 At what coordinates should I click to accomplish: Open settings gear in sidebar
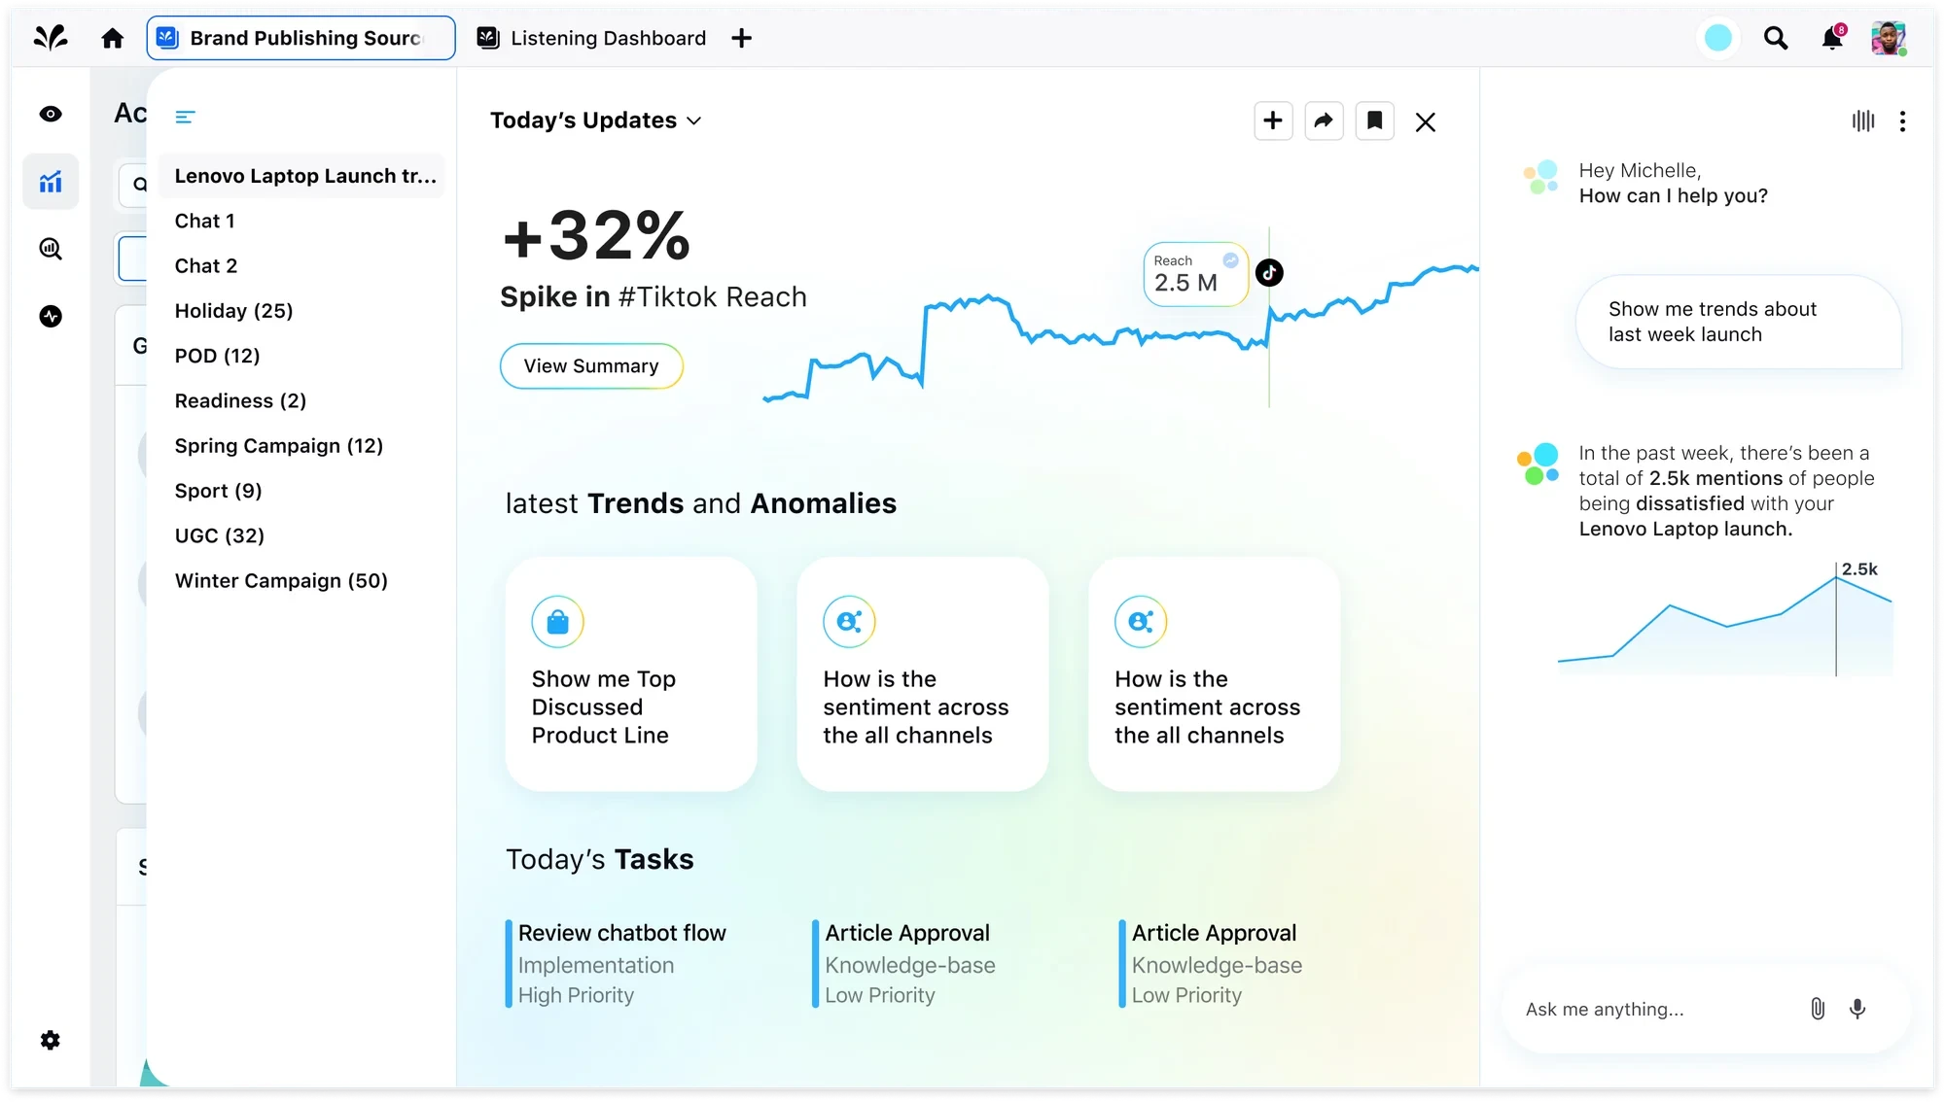pyautogui.click(x=51, y=1041)
